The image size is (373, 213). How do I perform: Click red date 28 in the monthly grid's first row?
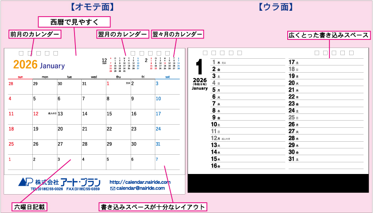11,84
